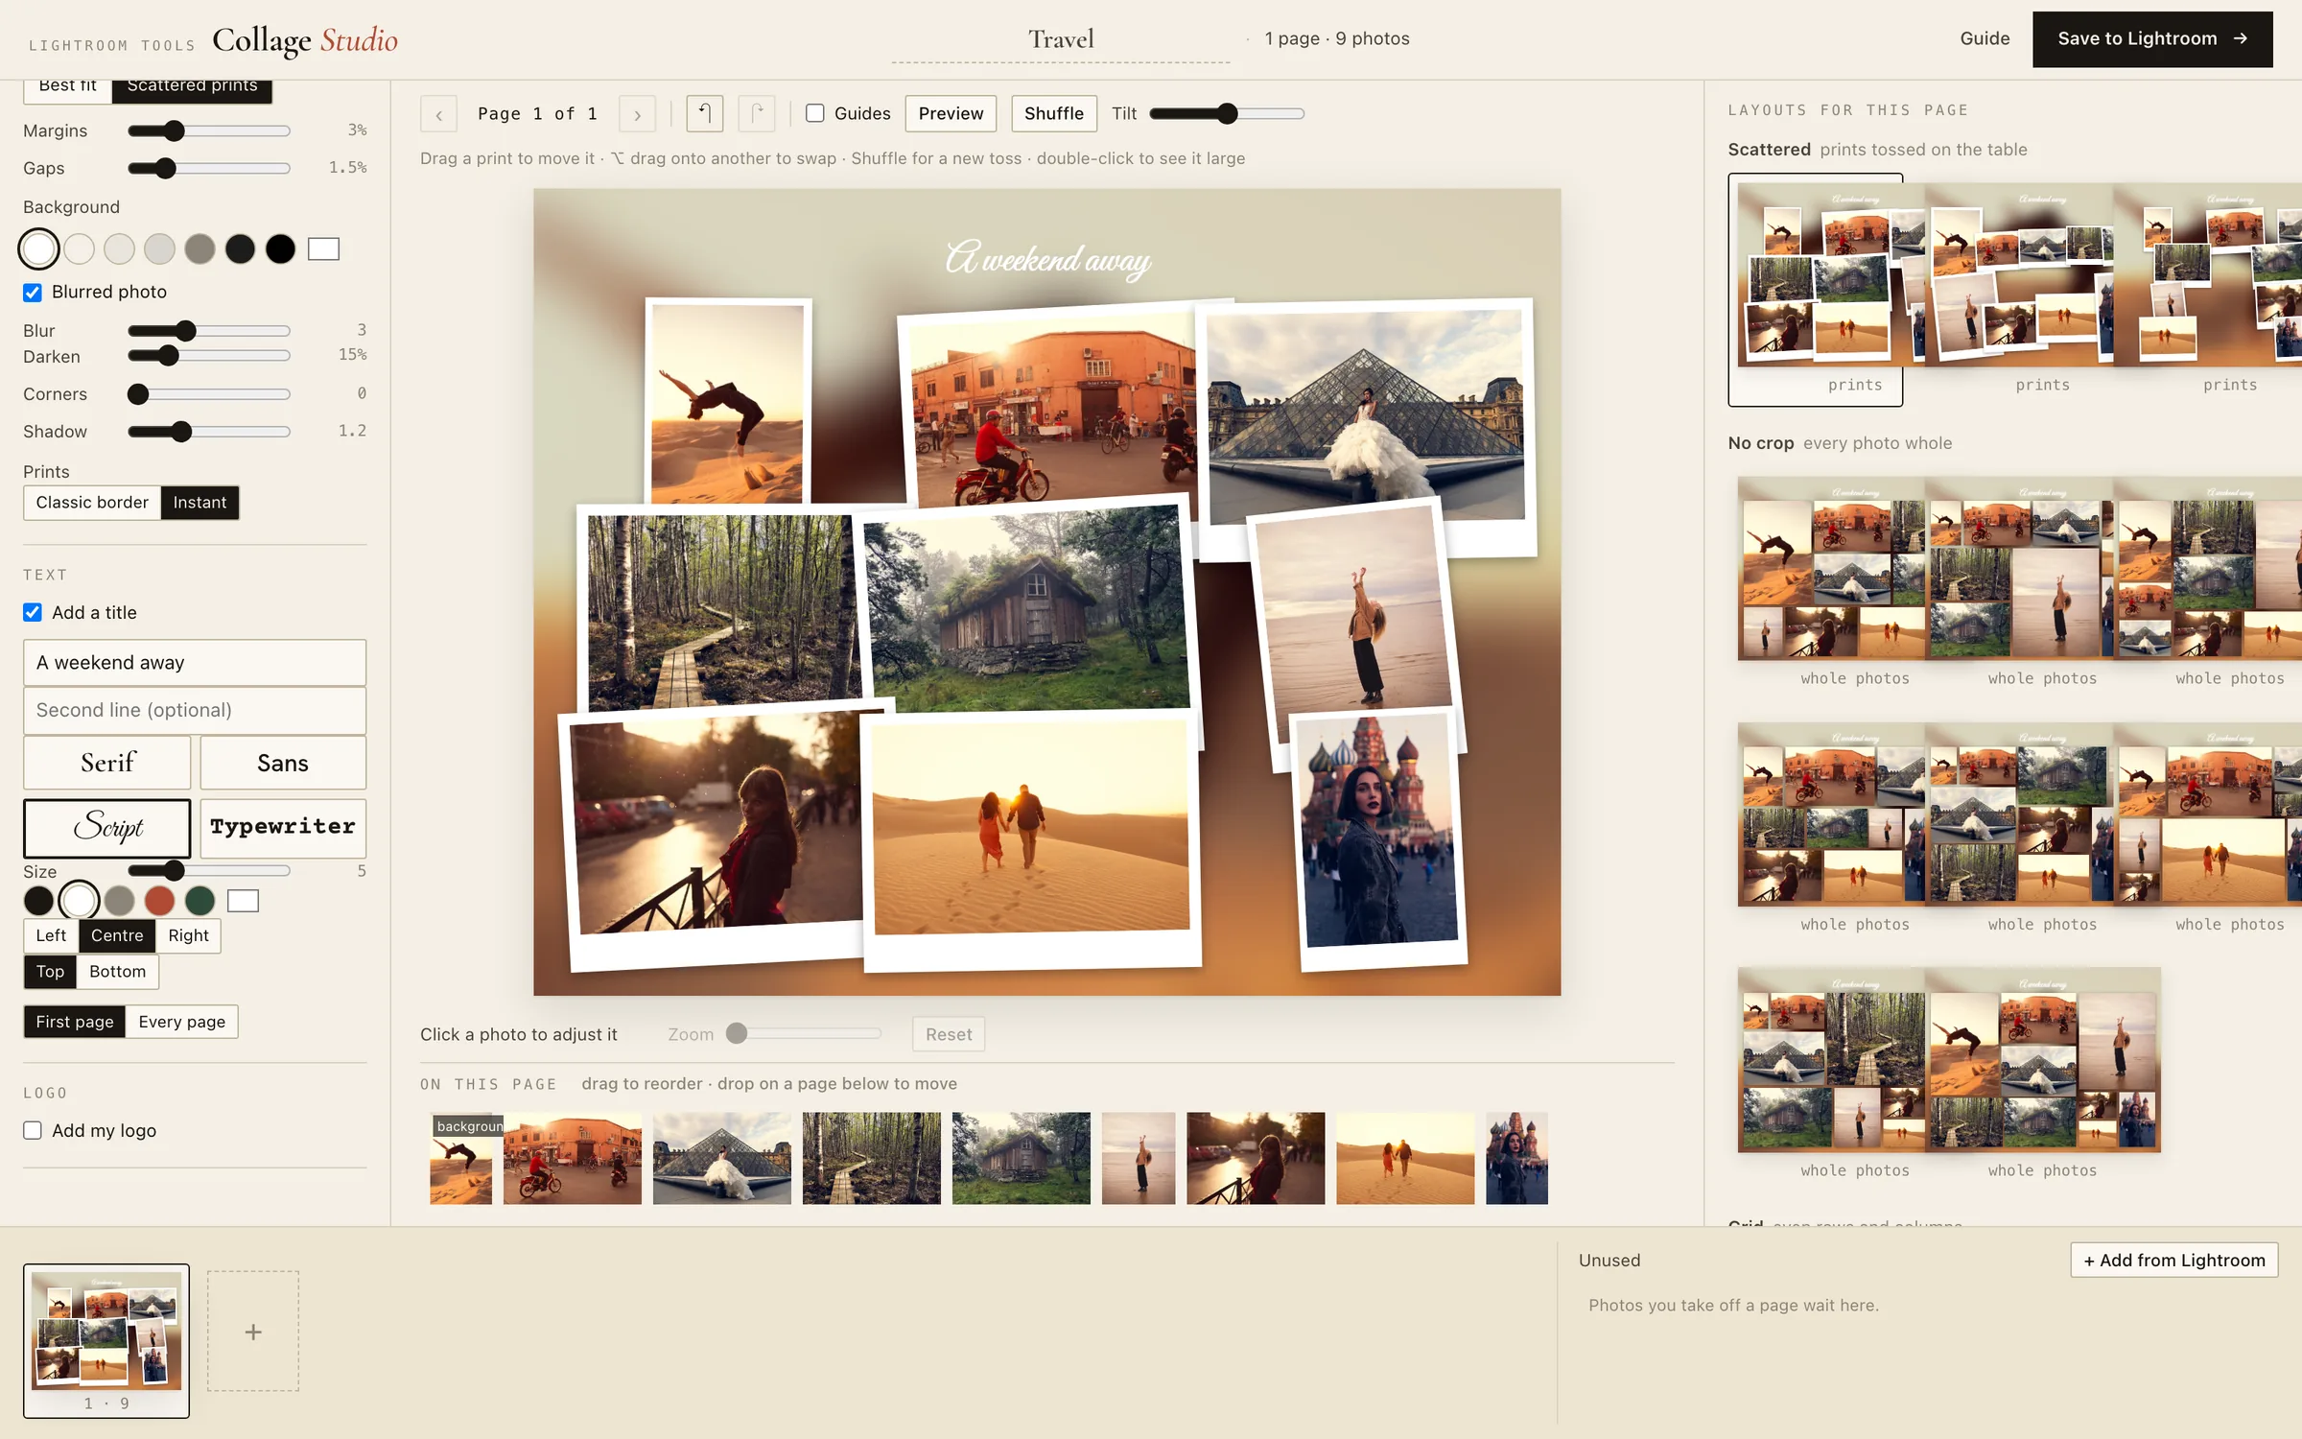
Task: Shuffle the print arrangement
Action: point(1053,113)
